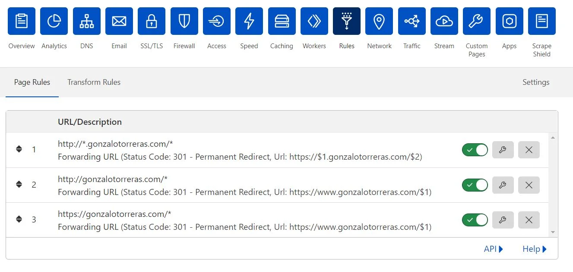The height and width of the screenshot is (272, 573).
Task: Open the Email envelope icon
Action: click(119, 21)
